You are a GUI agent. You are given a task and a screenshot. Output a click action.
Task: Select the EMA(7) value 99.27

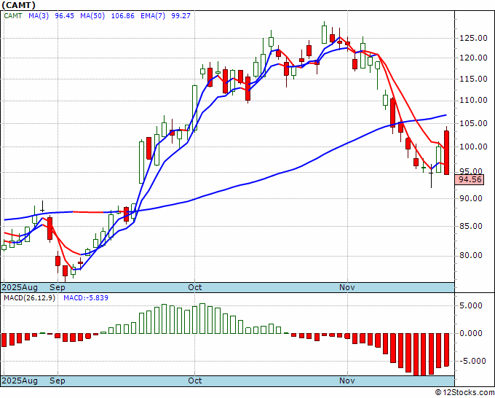pos(181,16)
